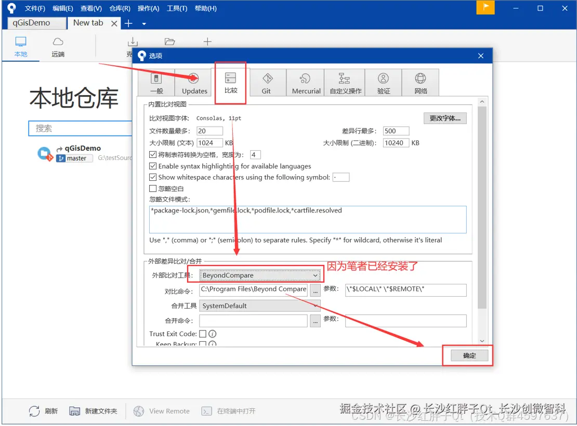Toggle Enable syntax highlighting checkbox

(153, 166)
